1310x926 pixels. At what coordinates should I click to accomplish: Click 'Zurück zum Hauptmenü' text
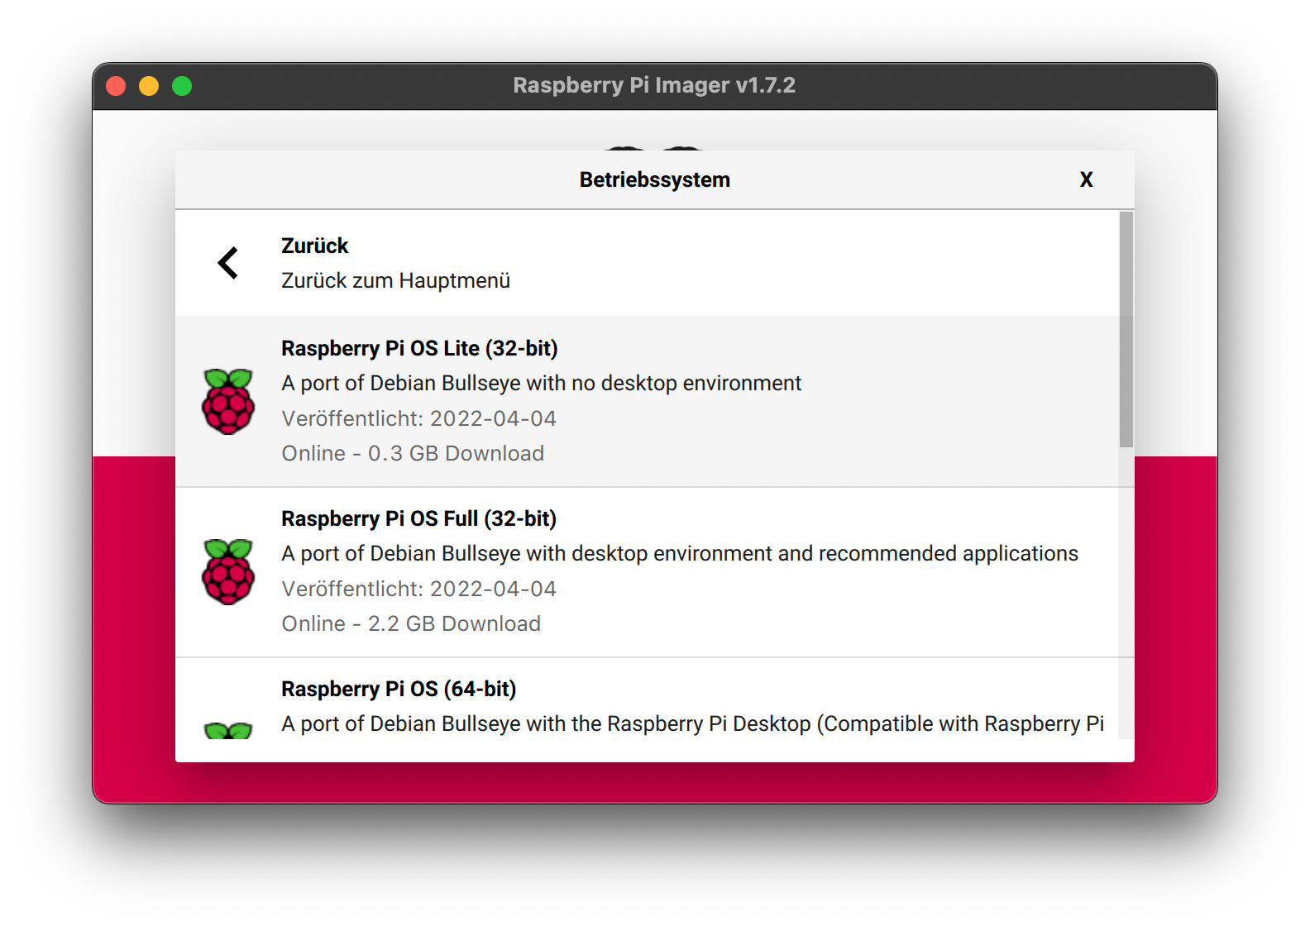pos(395,281)
